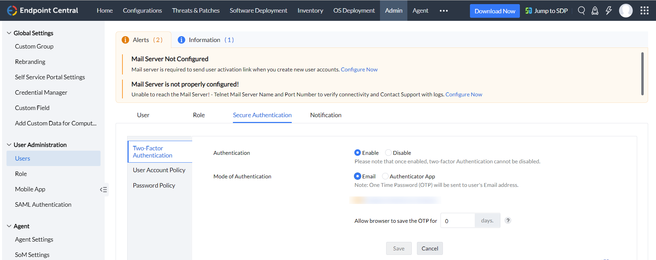This screenshot has width=656, height=260.
Task: Open the user profile avatar
Action: pos(626,11)
